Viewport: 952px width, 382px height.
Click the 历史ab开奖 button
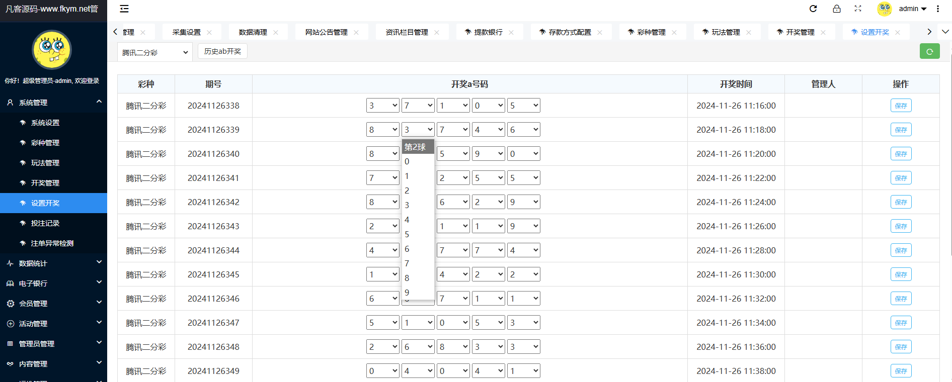coord(222,51)
